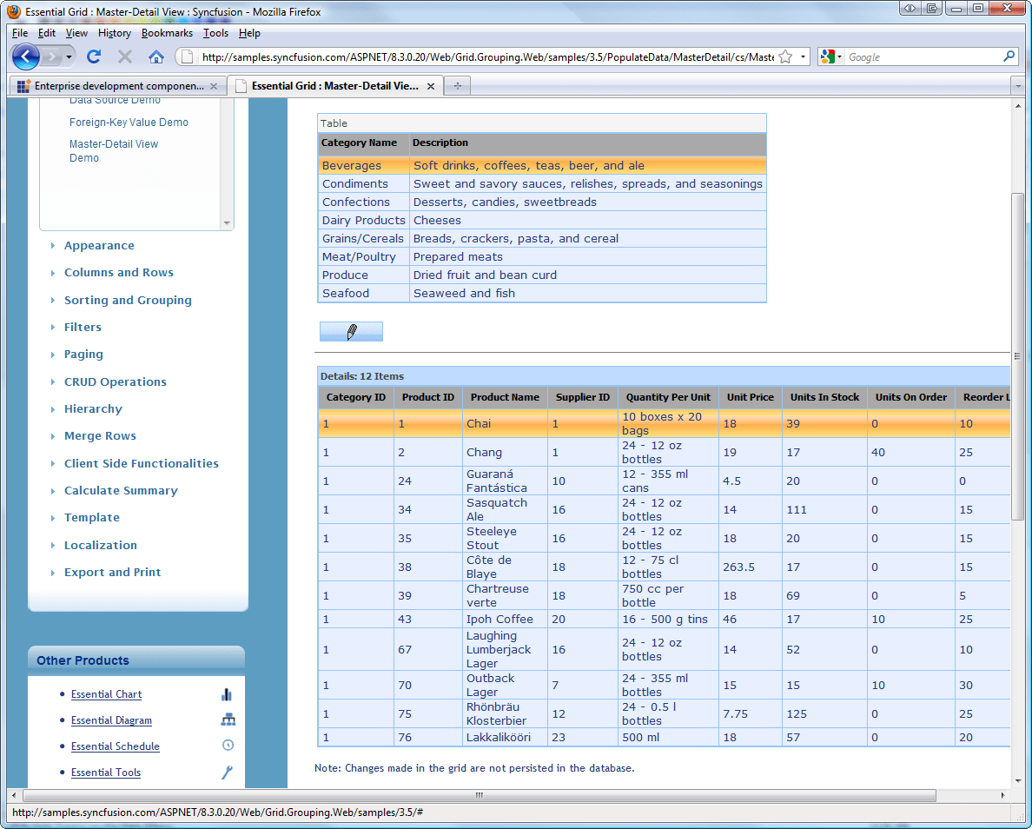Go to the home page icon

[156, 57]
